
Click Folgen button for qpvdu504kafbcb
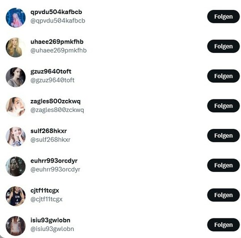click(224, 16)
